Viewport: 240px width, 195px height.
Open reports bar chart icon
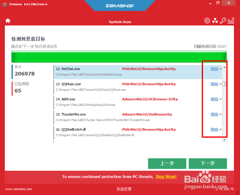pyautogui.click(x=231, y=21)
